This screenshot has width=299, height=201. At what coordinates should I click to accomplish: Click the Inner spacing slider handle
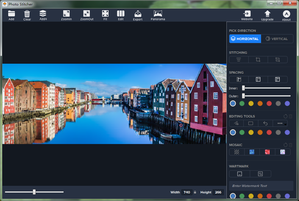243,88
